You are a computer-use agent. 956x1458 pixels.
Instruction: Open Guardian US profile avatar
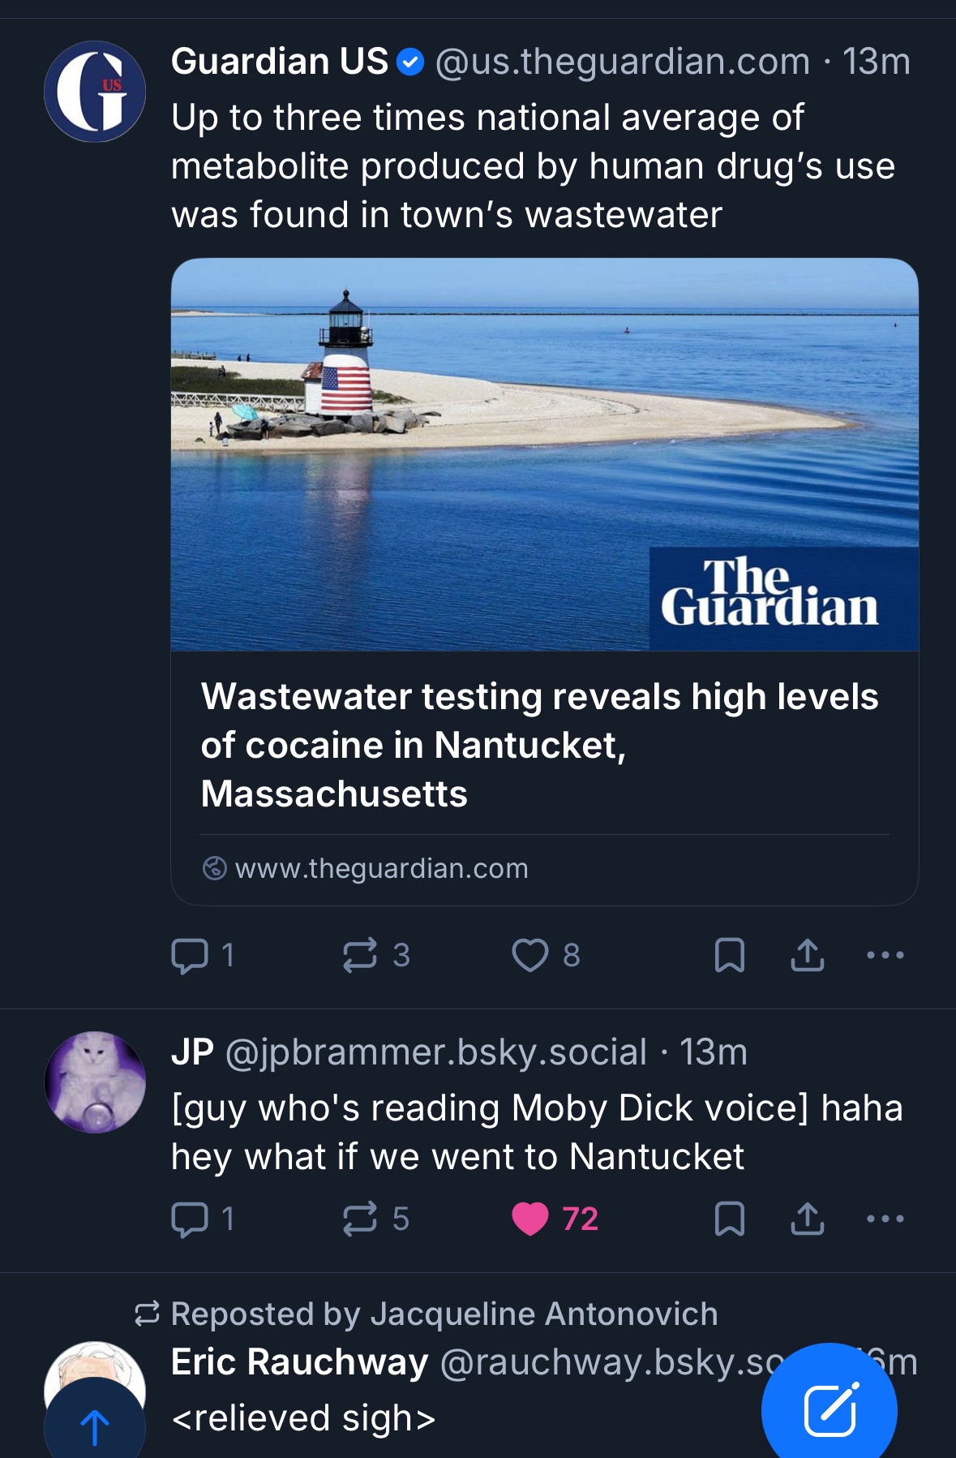[x=95, y=92]
